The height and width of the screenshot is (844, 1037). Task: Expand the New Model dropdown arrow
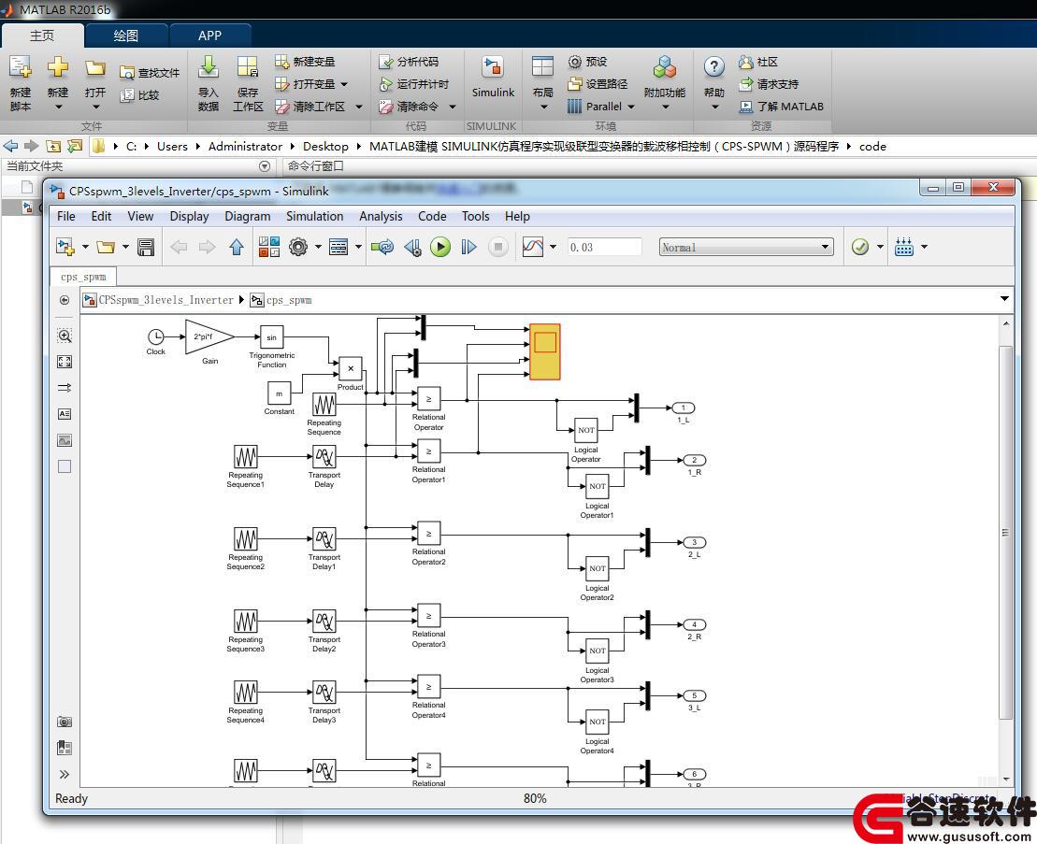85,247
